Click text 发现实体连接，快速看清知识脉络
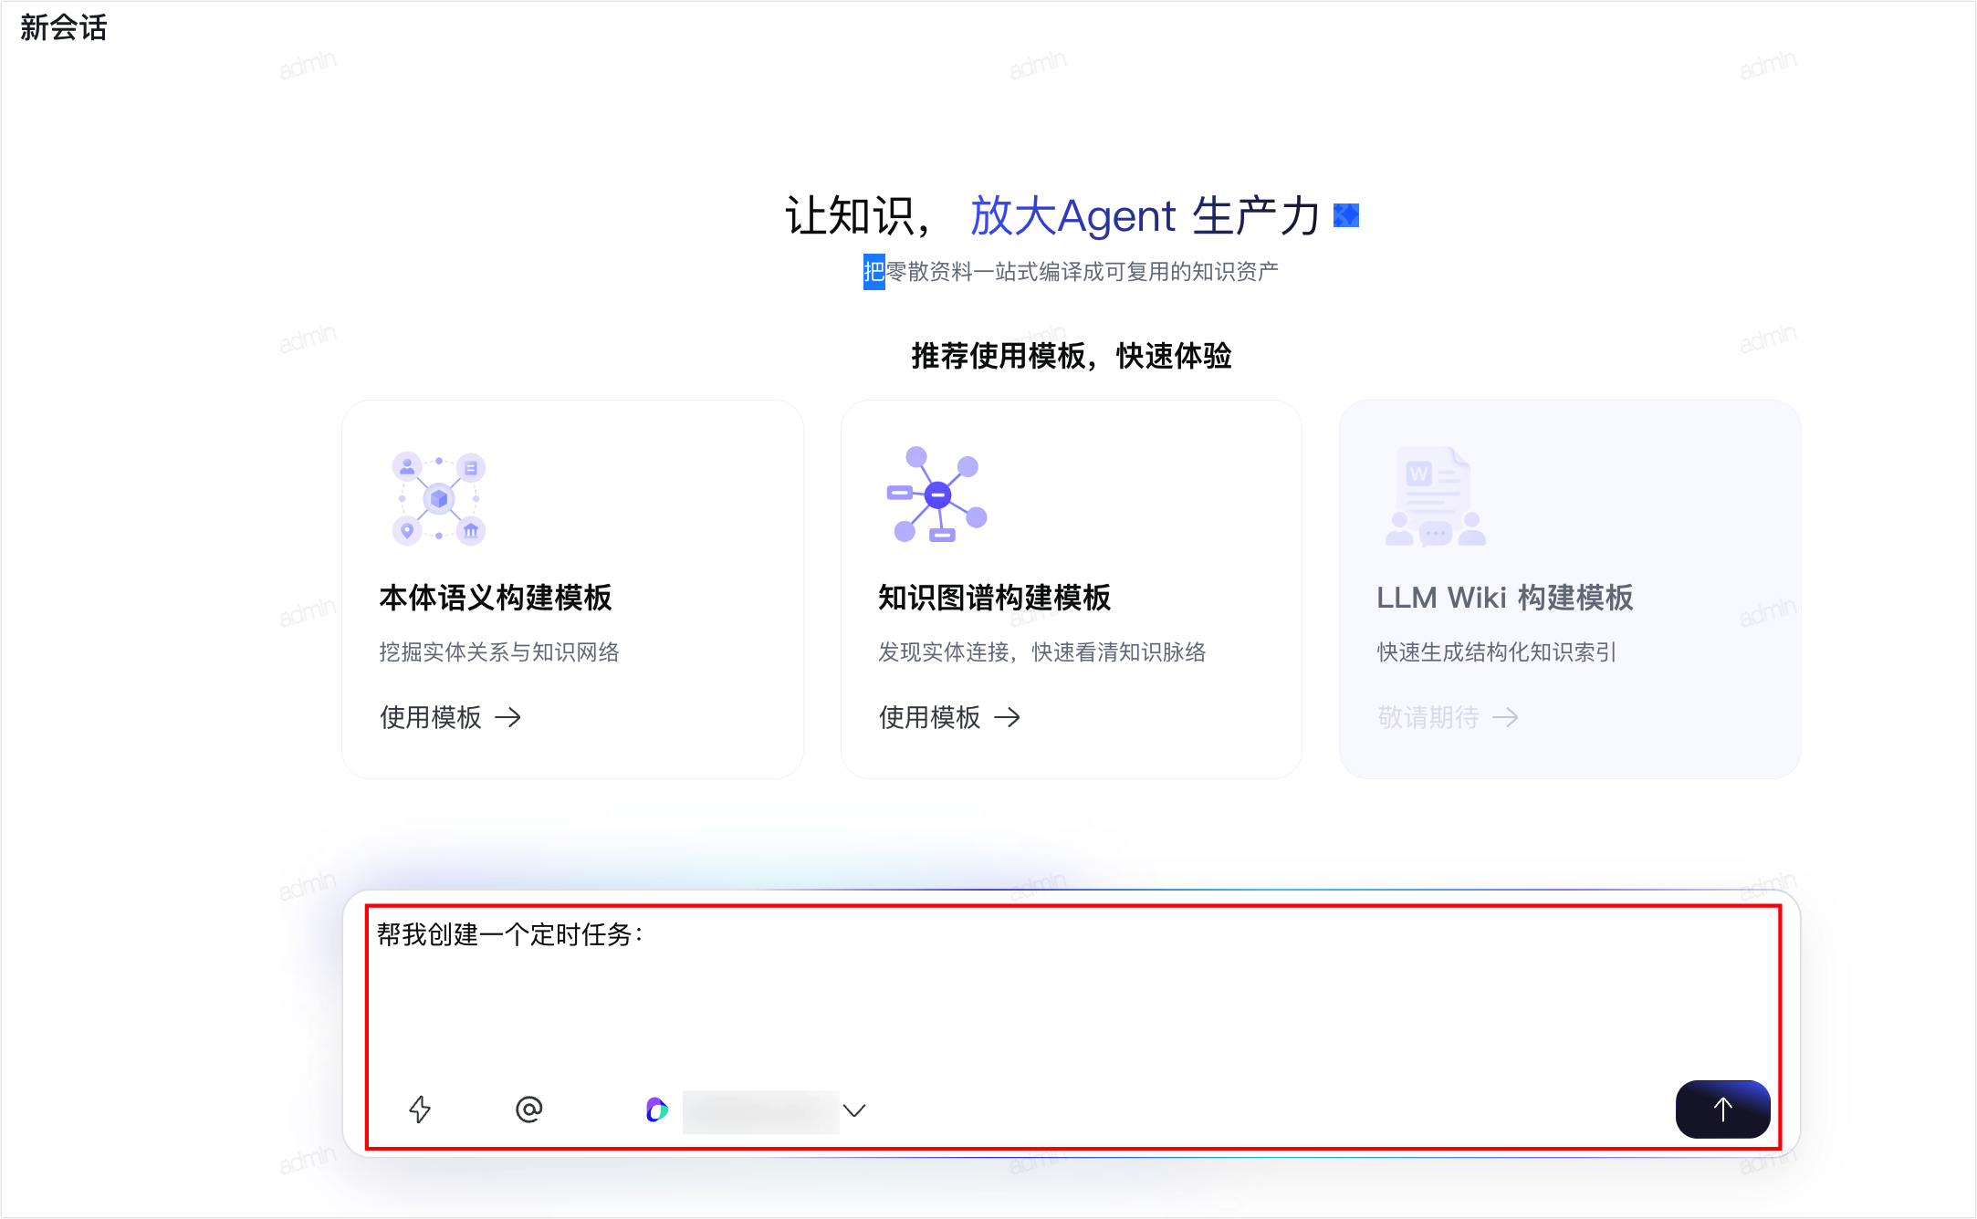This screenshot has width=1977, height=1219. coord(1042,652)
